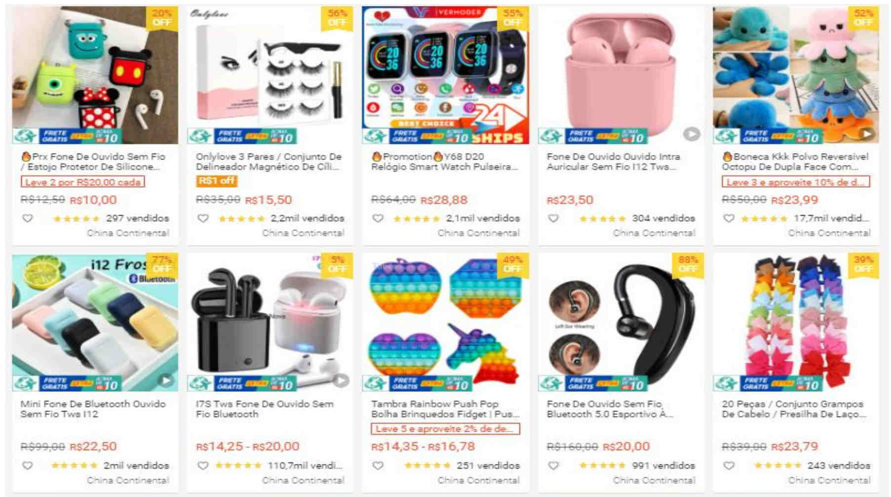The height and width of the screenshot is (497, 891).
Task: Click heart on Boneca Polvo Reversível listing
Action: 729,218
